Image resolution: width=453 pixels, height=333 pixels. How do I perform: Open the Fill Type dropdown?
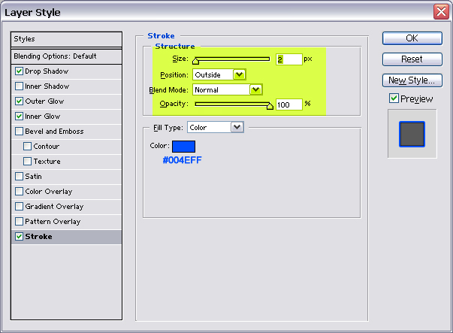pyautogui.click(x=237, y=128)
